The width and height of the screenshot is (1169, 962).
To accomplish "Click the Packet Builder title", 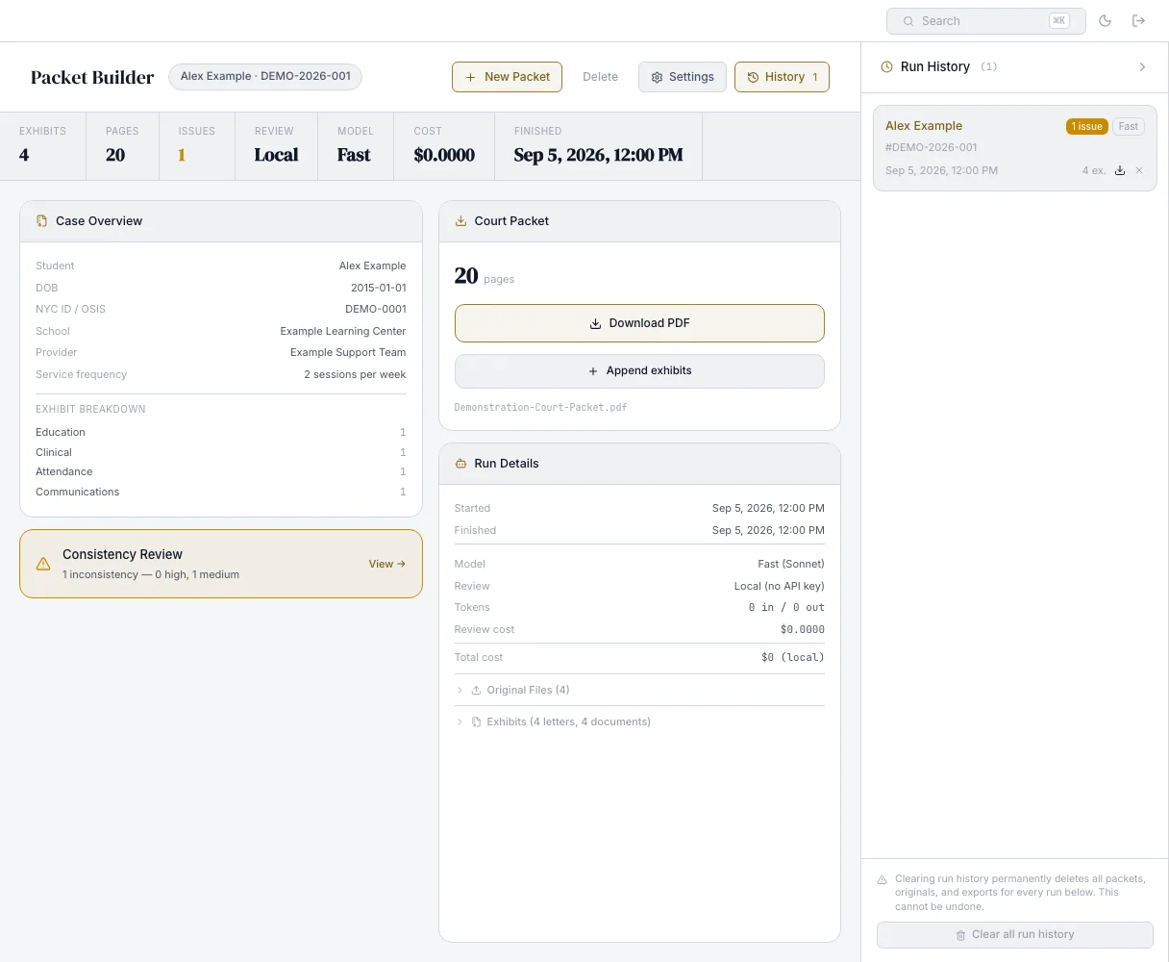I will [x=92, y=78].
